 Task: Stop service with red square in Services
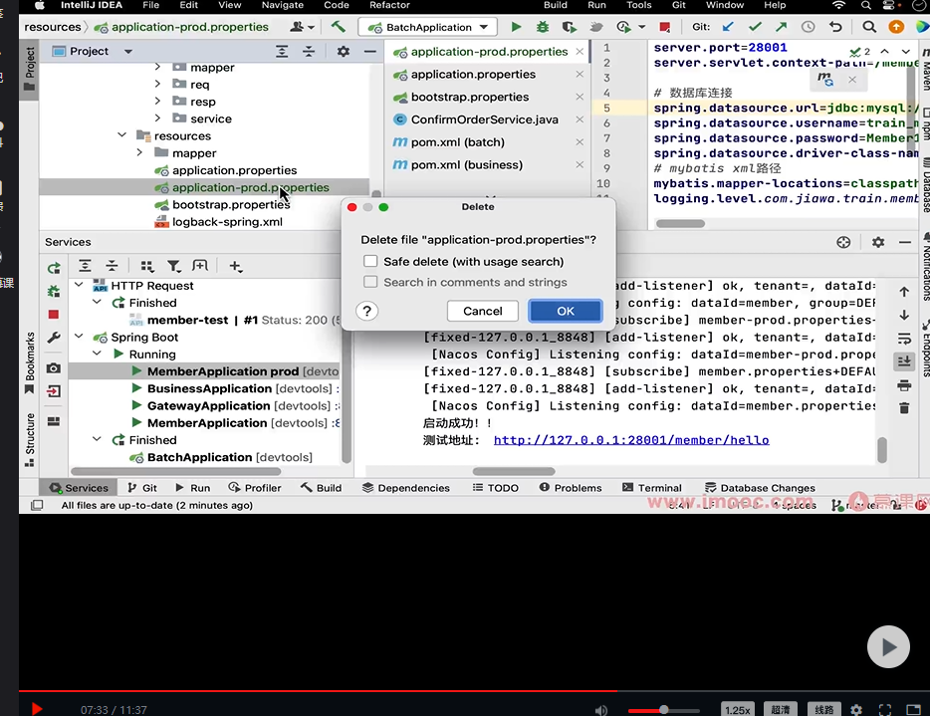point(54,315)
